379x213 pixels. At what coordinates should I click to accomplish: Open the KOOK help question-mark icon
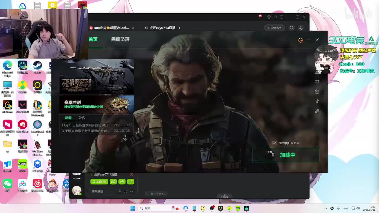(282, 17)
